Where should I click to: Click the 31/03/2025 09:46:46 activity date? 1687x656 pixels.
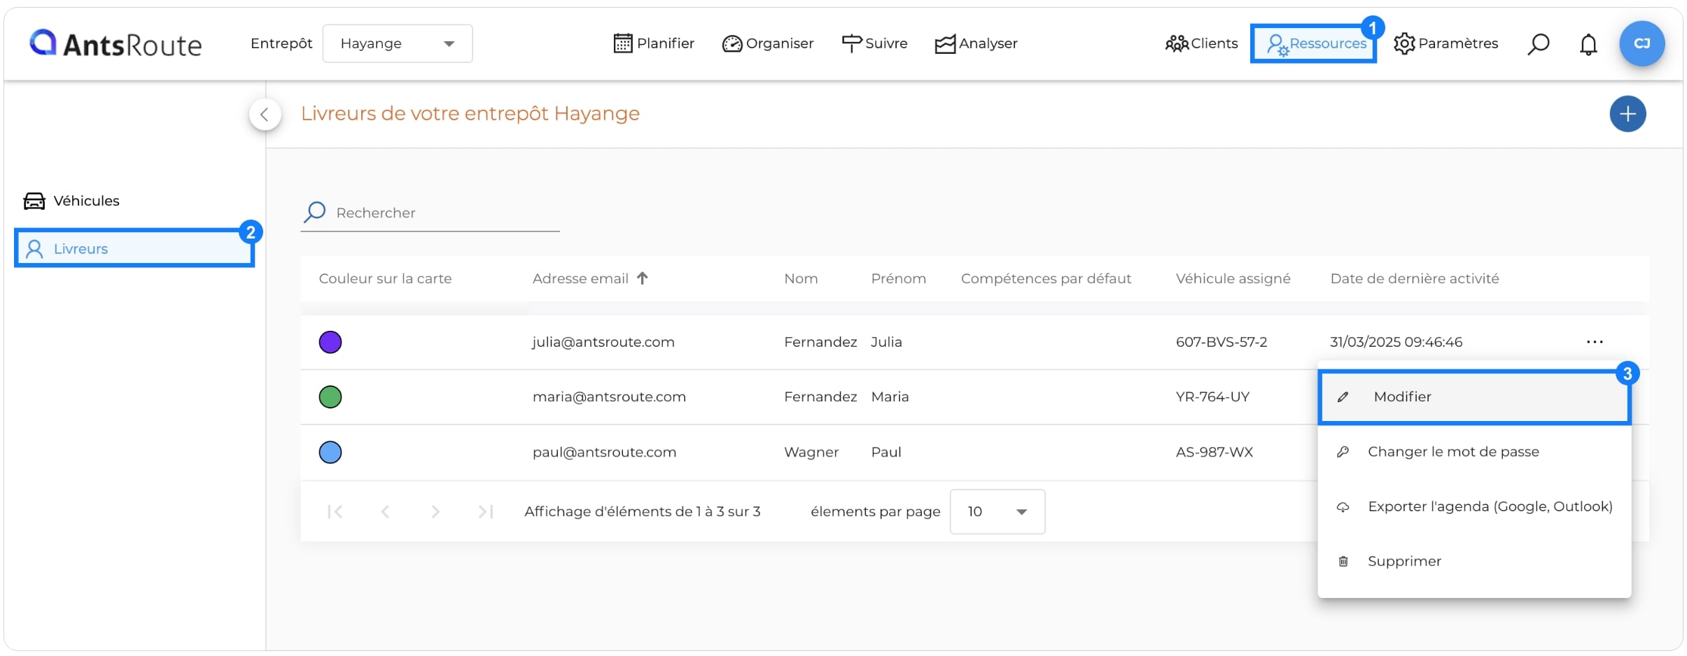(x=1396, y=342)
